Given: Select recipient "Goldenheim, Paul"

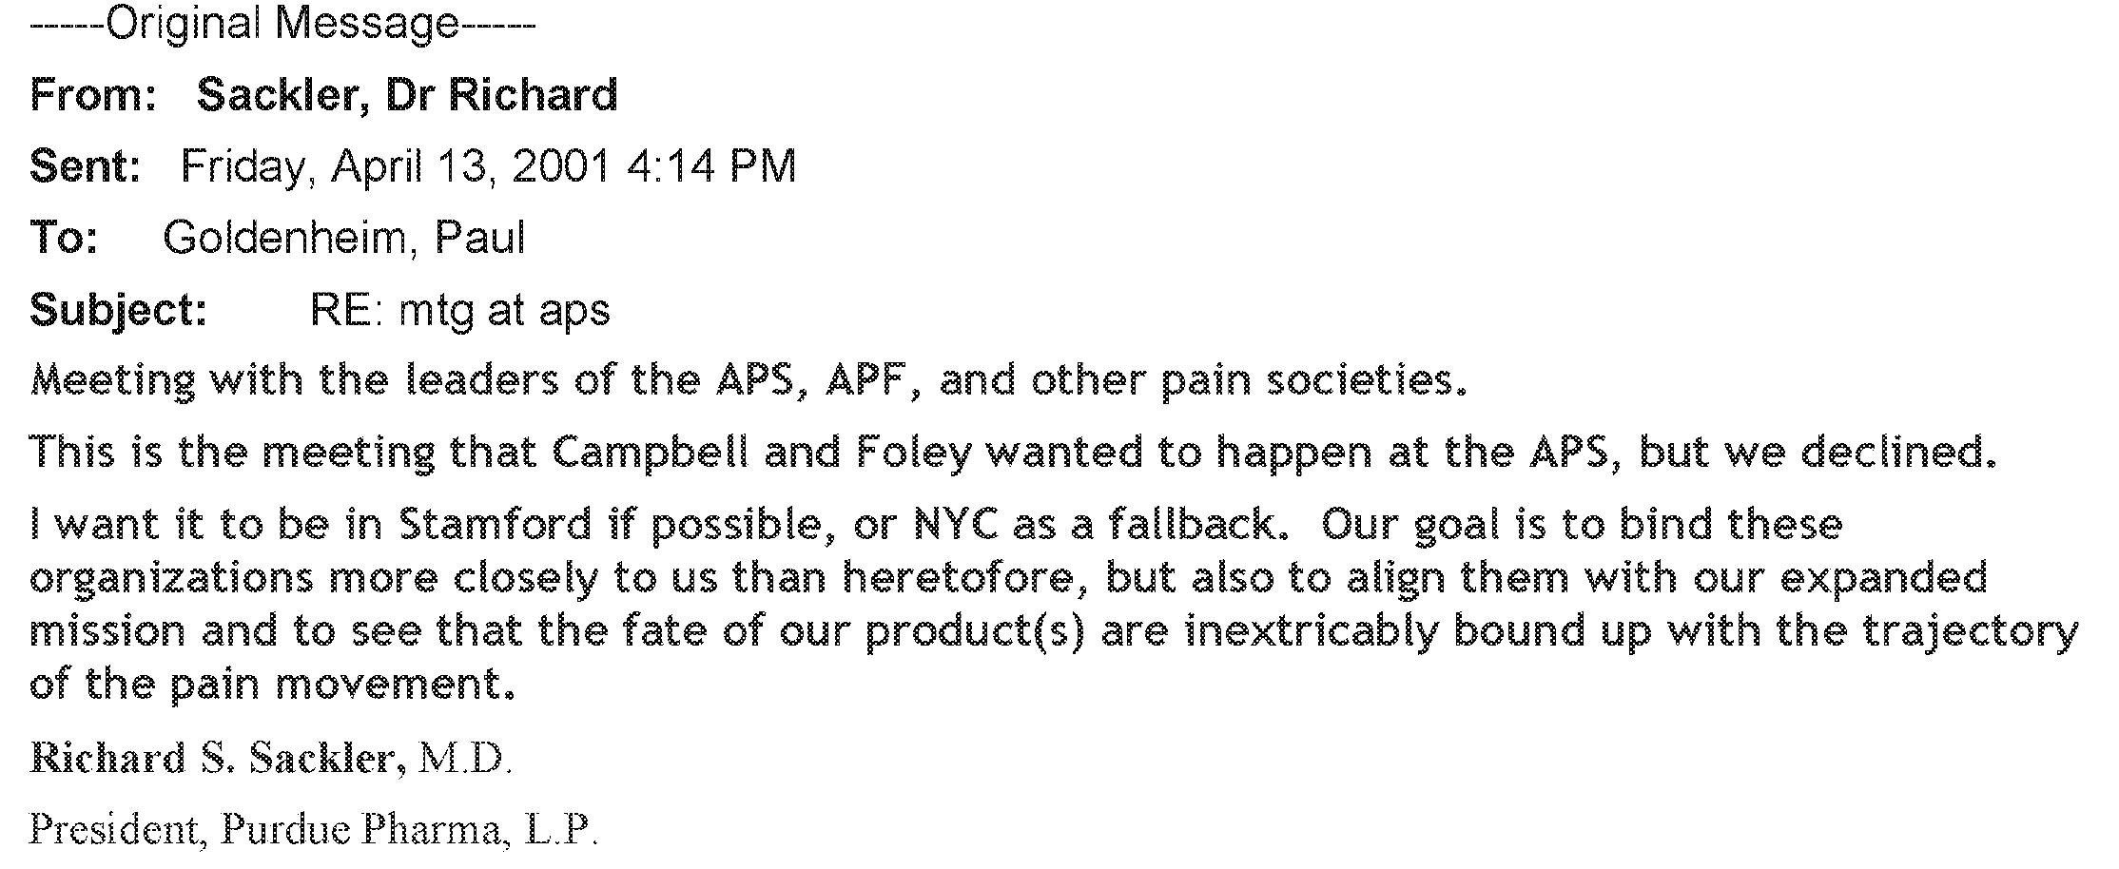Looking at the screenshot, I should click(x=343, y=238).
